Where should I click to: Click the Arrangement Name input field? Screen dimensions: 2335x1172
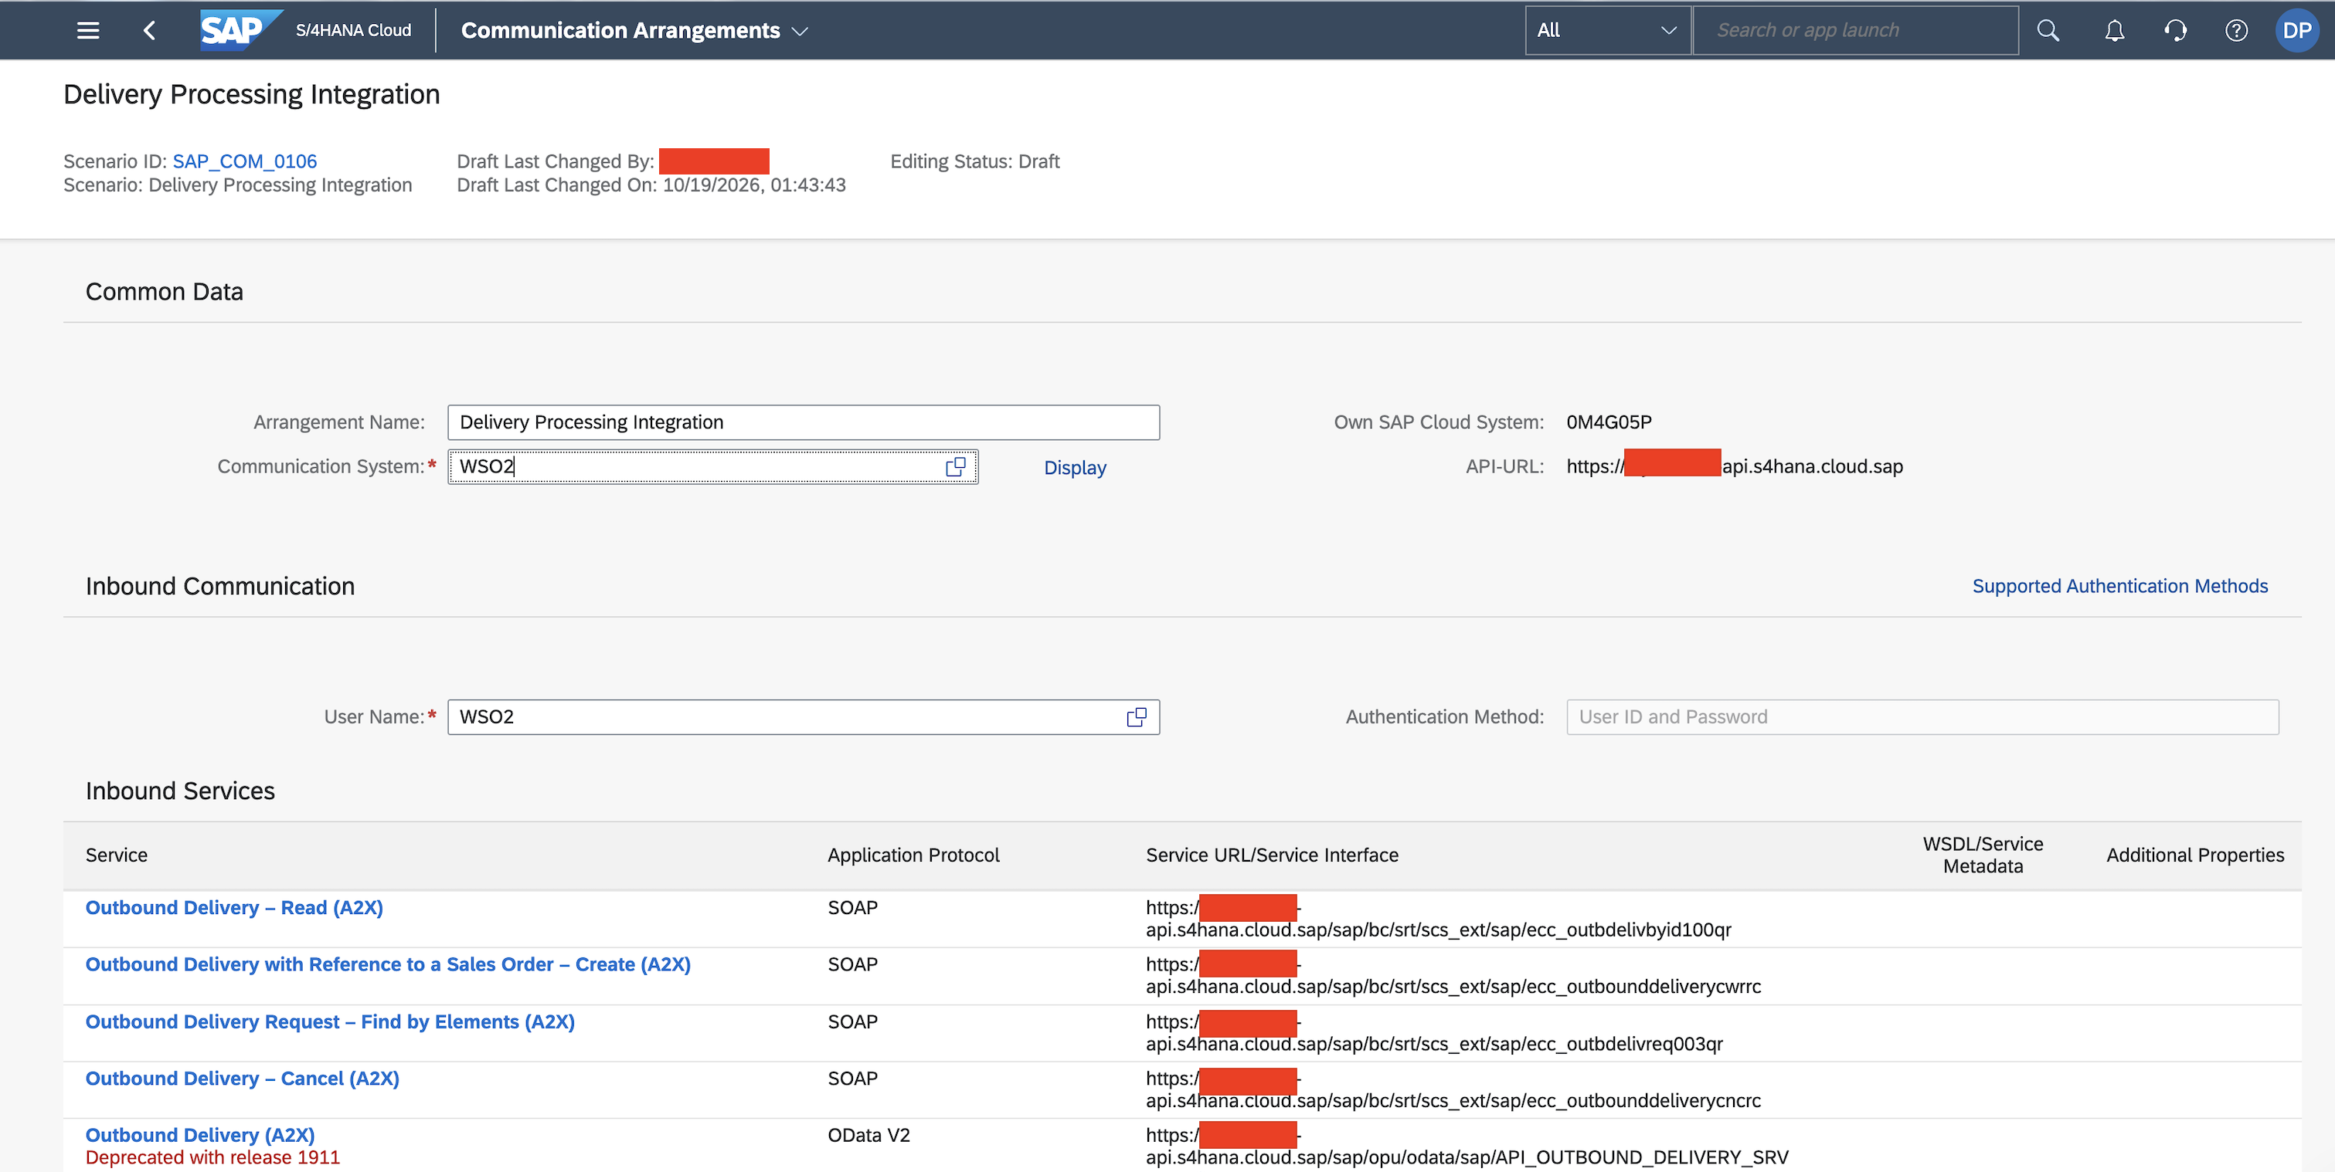point(803,422)
